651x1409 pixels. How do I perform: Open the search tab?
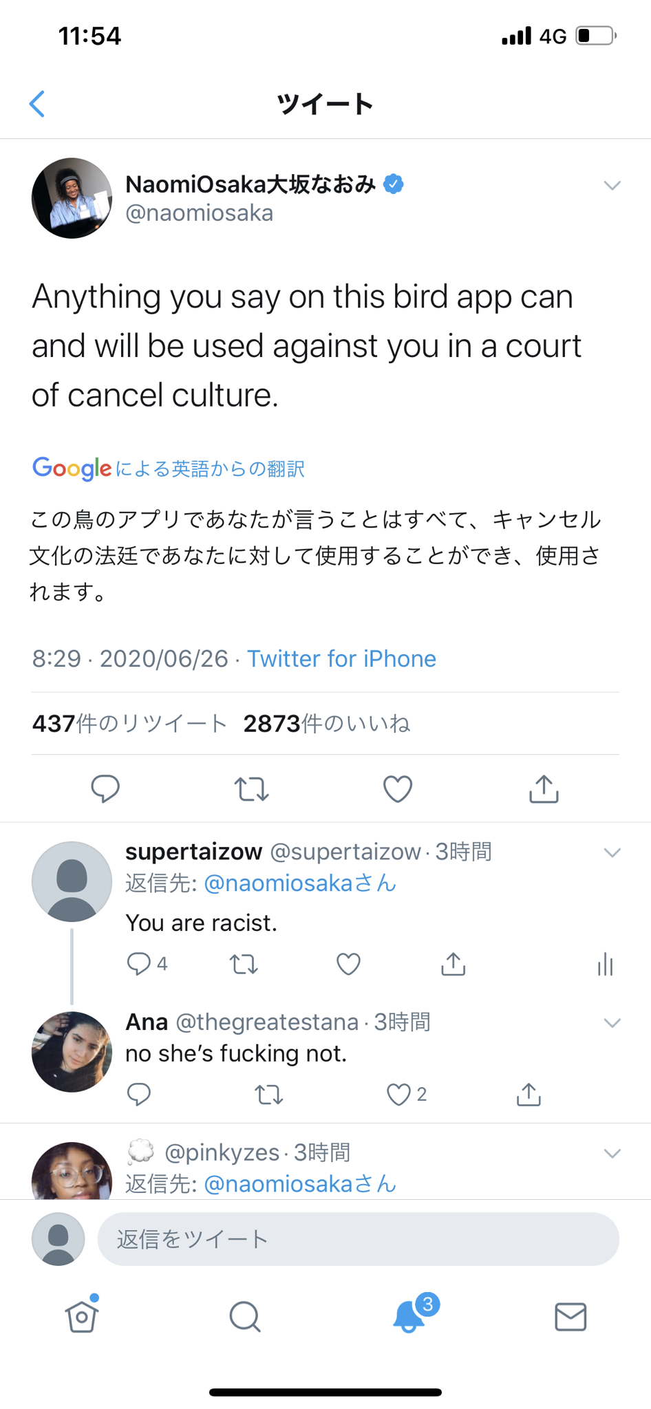coord(244,1317)
